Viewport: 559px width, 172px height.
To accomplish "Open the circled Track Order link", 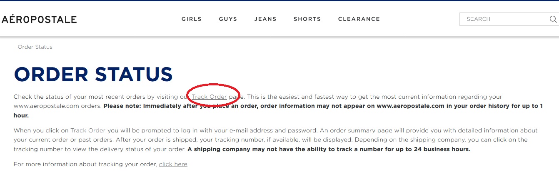I will 209,97.
